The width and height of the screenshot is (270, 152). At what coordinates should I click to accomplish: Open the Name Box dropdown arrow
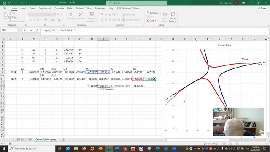click(x=16, y=30)
